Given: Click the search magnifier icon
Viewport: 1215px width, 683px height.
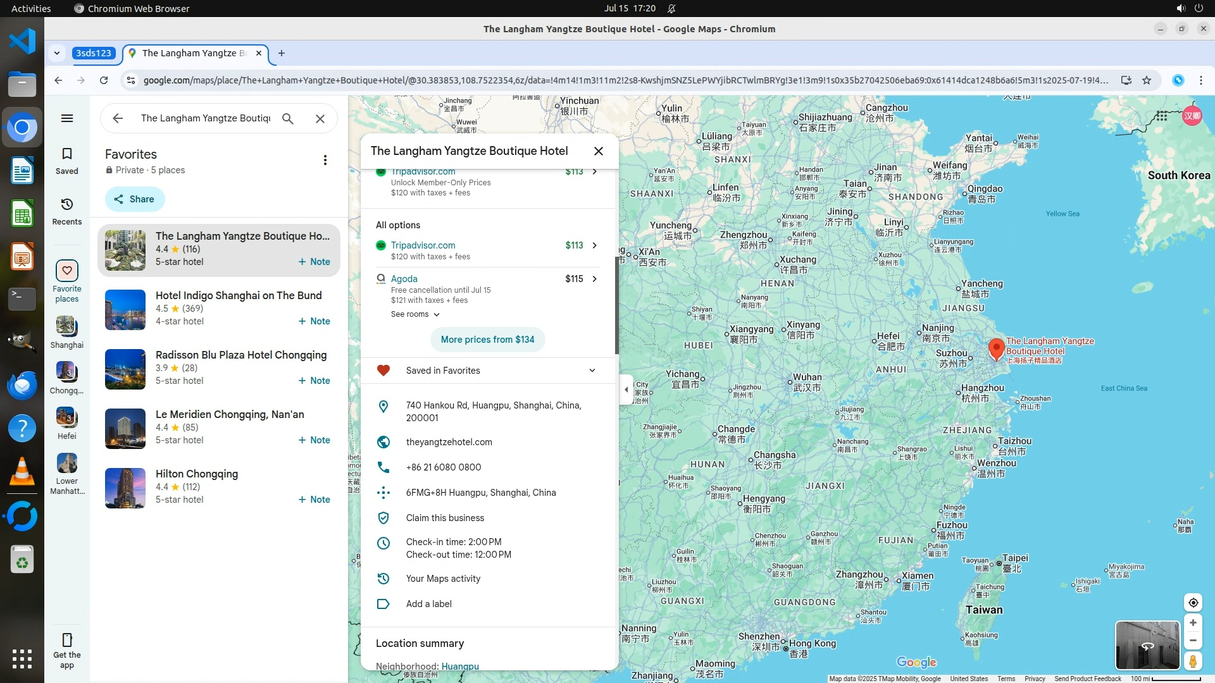Looking at the screenshot, I should point(288,118).
